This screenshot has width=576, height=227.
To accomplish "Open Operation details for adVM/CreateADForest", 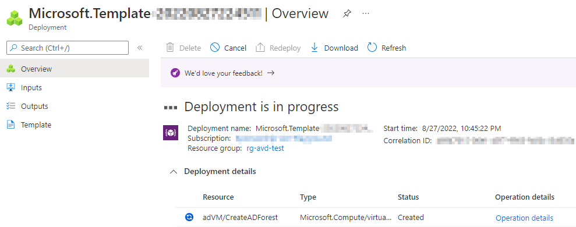I will click(524, 218).
